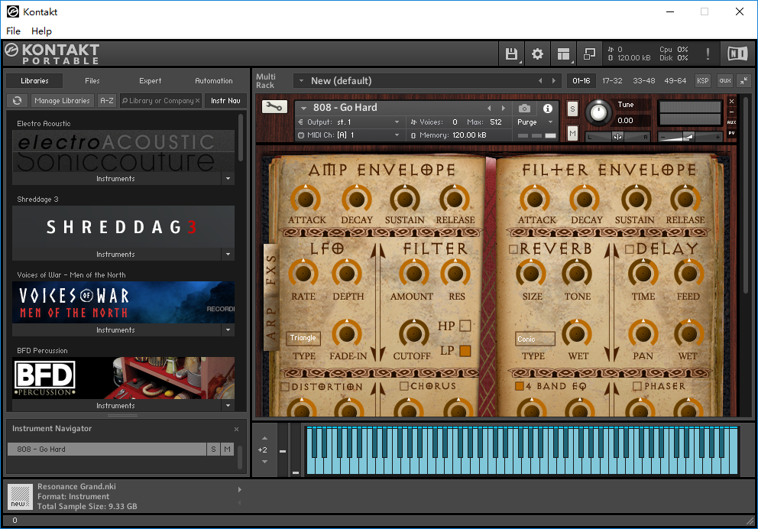
Task: Select next instrument arrow beside 808 - Go Hard
Action: click(504, 108)
